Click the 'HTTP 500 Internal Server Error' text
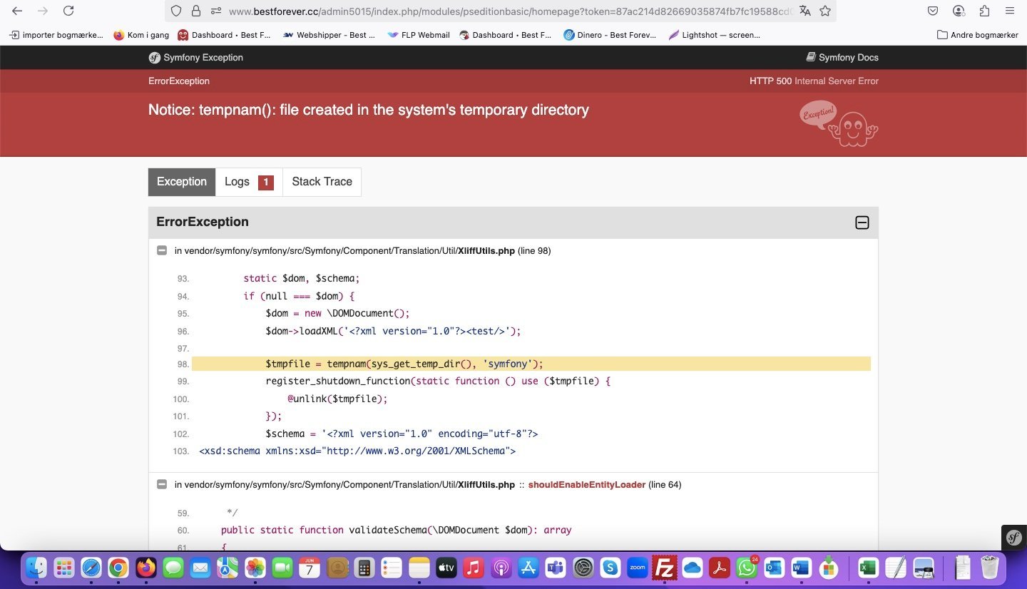This screenshot has width=1027, height=589. click(x=814, y=81)
